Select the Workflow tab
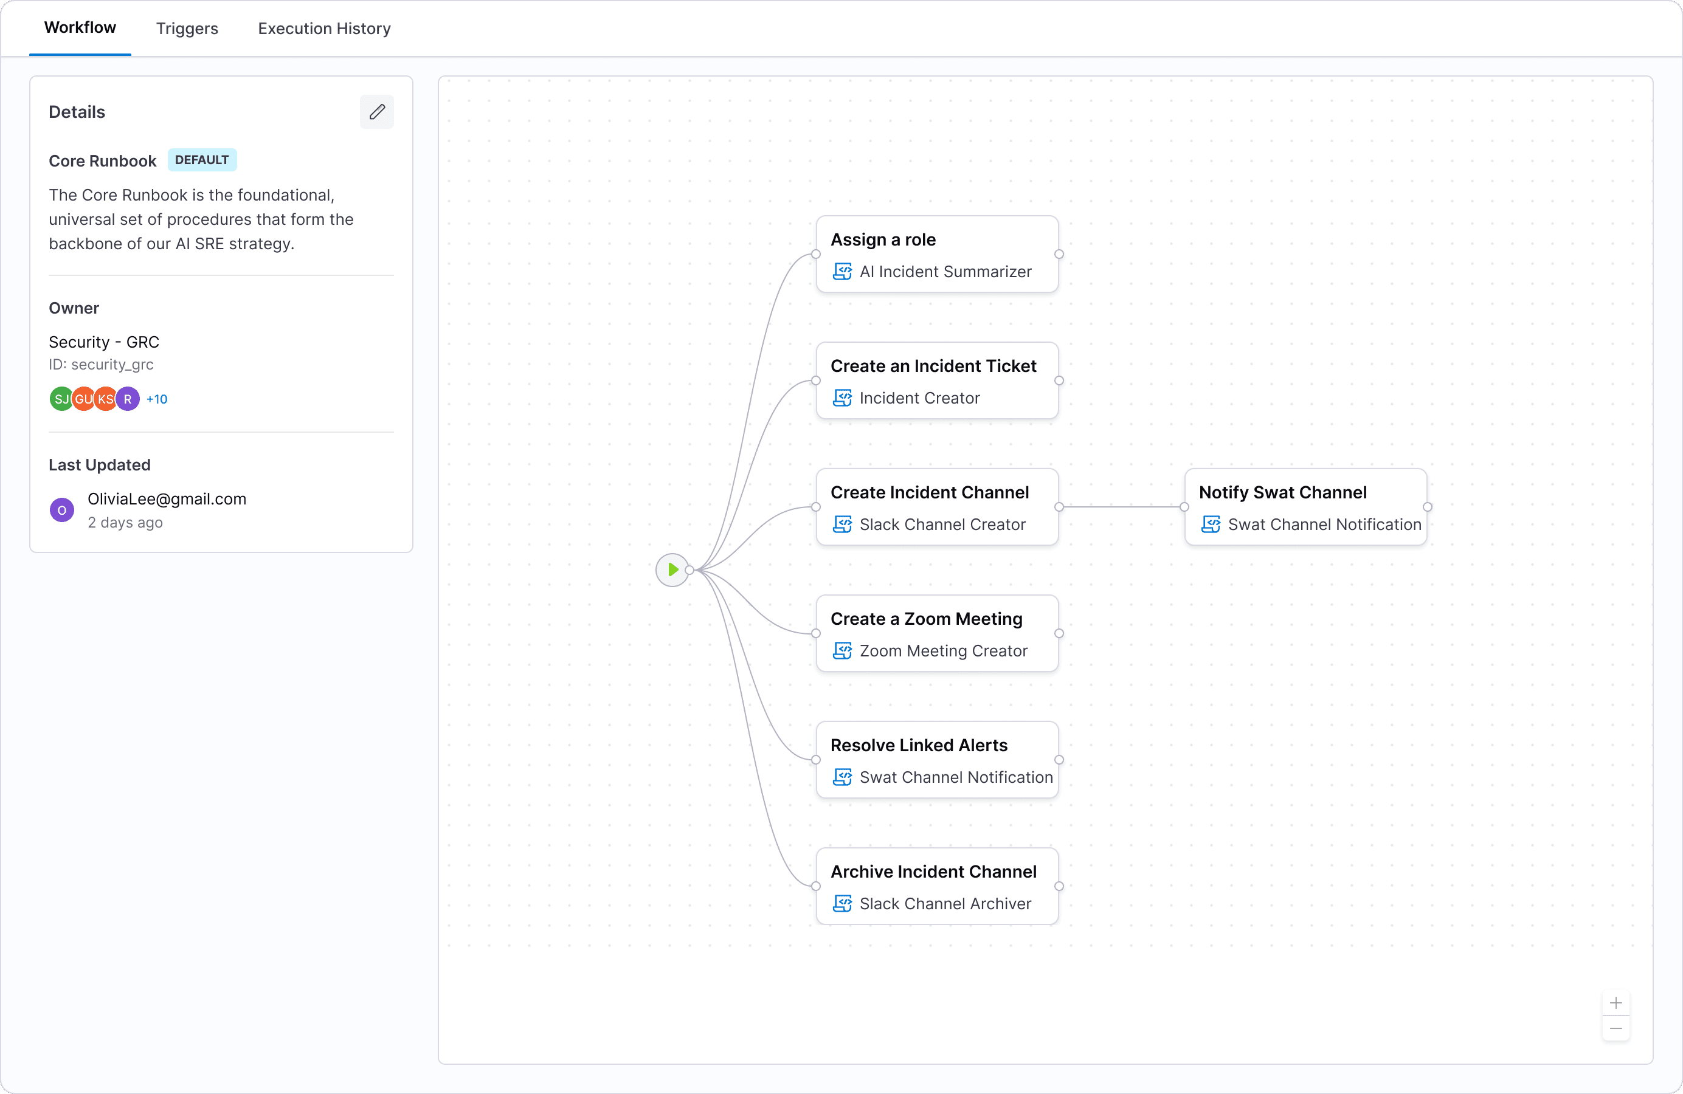The image size is (1683, 1094). (80, 27)
